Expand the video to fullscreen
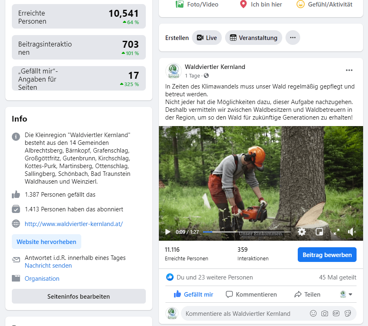368x326 pixels. (x=337, y=232)
